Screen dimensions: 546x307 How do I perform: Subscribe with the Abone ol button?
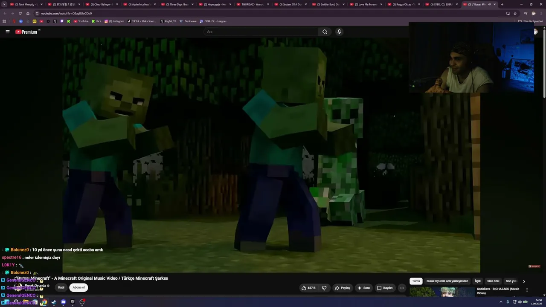78,287
